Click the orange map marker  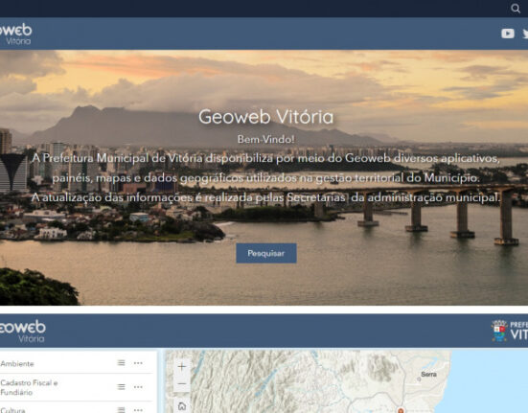click(x=401, y=410)
